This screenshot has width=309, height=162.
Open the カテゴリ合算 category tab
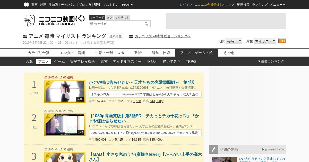click(x=39, y=53)
